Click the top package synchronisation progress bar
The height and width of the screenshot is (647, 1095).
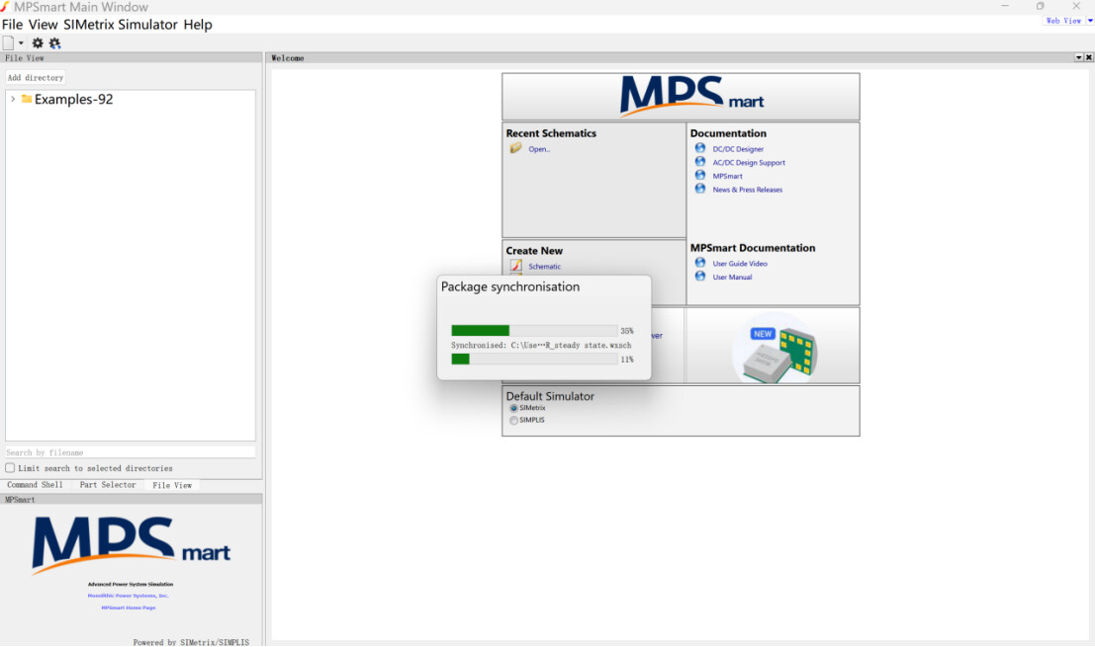pyautogui.click(x=534, y=331)
